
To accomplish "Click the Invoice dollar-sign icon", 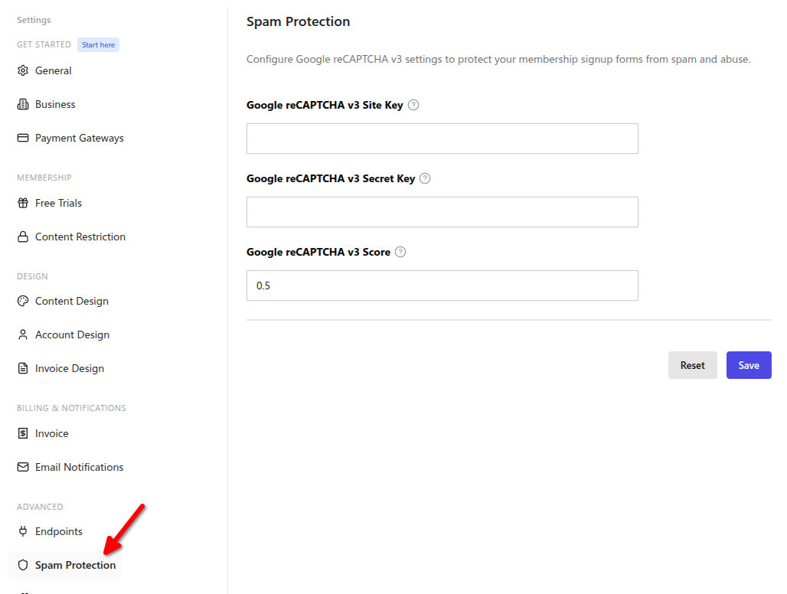I will pos(23,433).
